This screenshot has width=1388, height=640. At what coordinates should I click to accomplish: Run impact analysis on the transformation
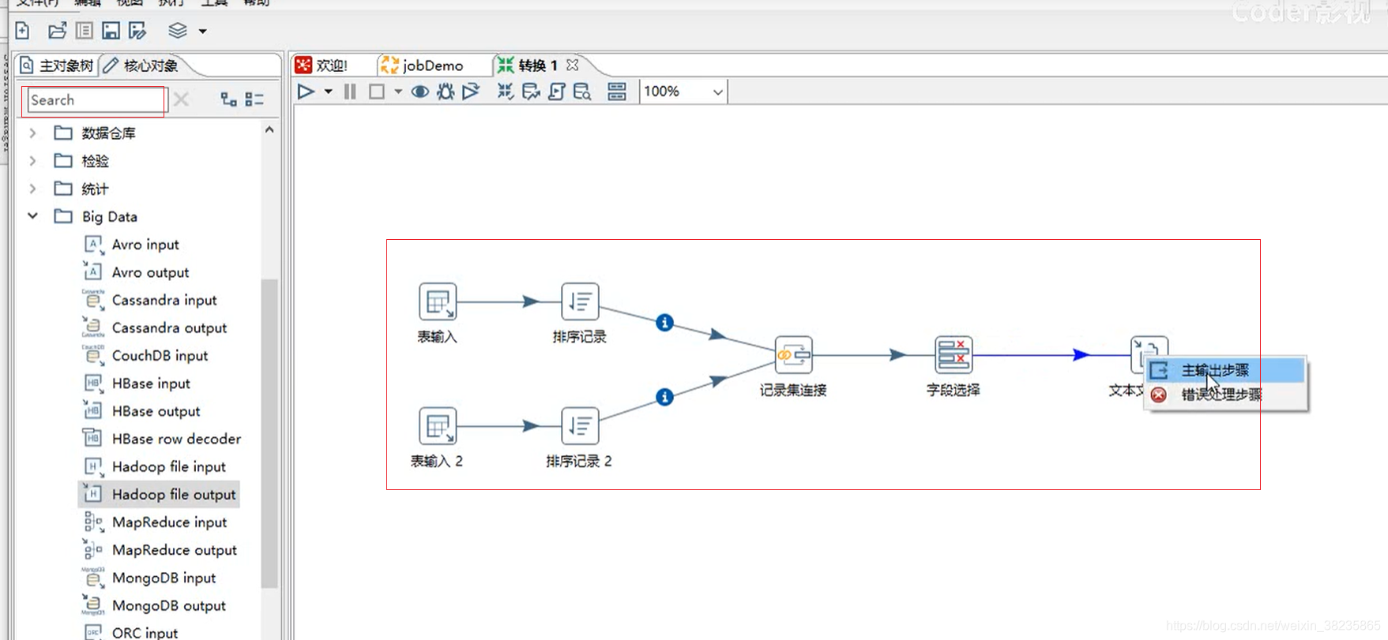(531, 92)
